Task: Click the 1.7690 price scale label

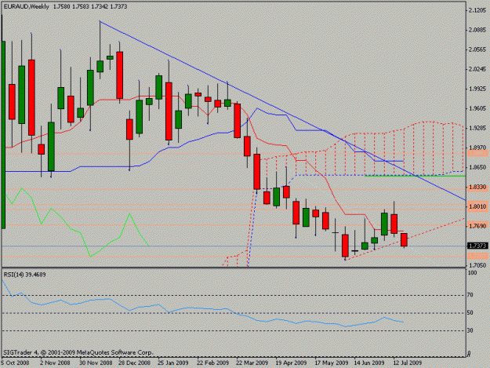Action: 477,226
